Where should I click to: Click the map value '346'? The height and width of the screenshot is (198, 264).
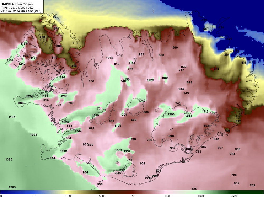74,66
